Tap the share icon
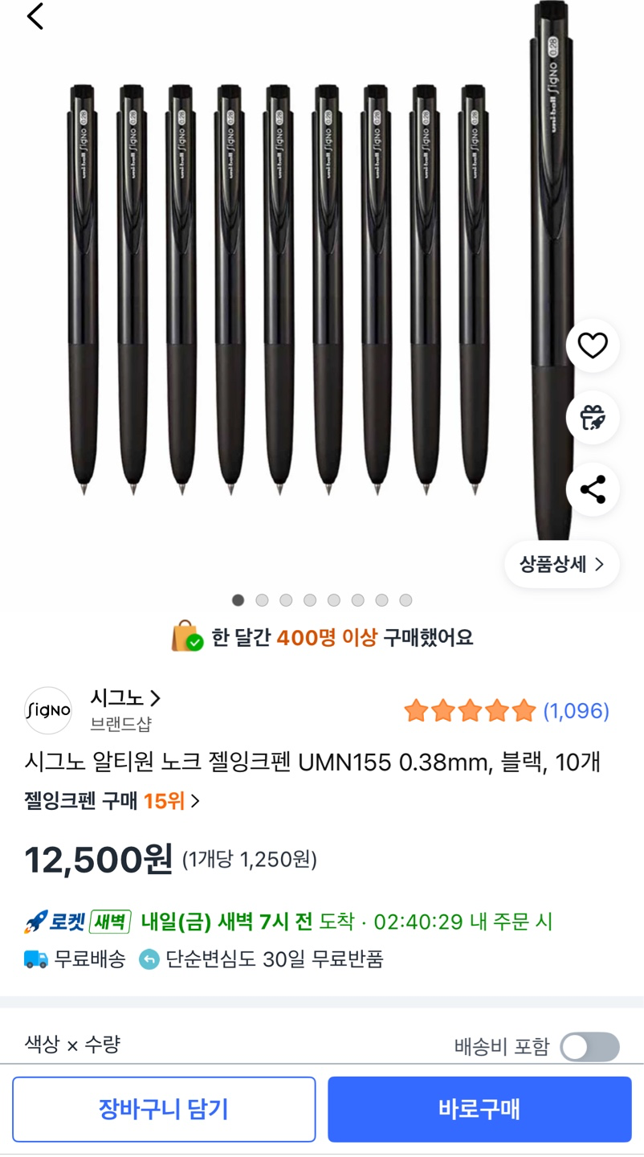This screenshot has height=1157, width=644. point(593,489)
